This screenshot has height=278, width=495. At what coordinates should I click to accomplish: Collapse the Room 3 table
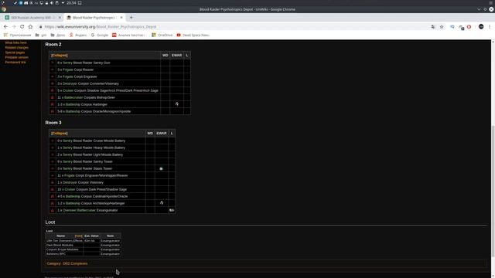59,134
